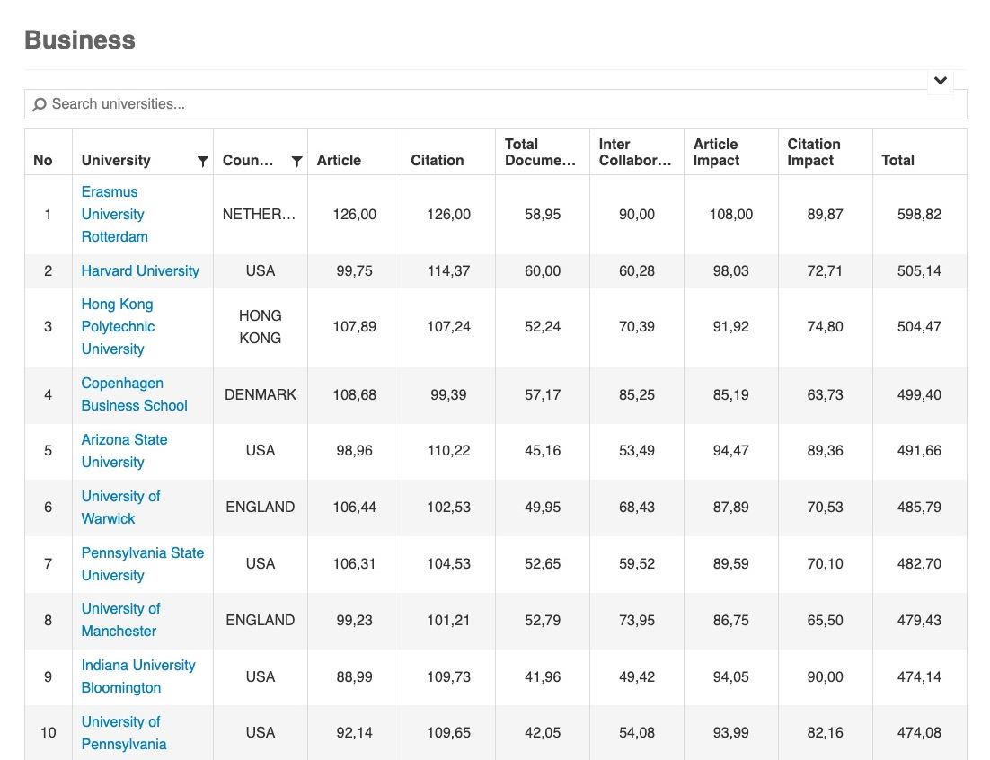Select total value 598,82

(919, 215)
